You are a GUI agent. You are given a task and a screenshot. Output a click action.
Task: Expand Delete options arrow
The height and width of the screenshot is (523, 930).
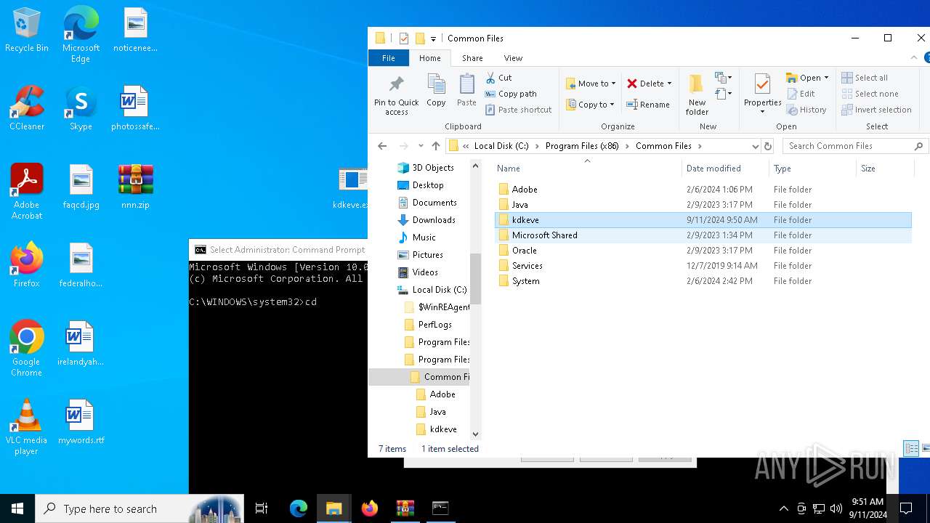(x=669, y=84)
